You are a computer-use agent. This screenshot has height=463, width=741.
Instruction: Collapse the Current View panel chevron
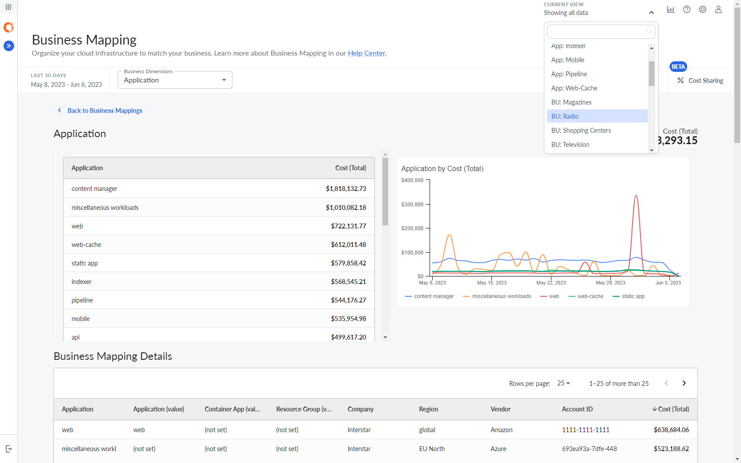[651, 12]
